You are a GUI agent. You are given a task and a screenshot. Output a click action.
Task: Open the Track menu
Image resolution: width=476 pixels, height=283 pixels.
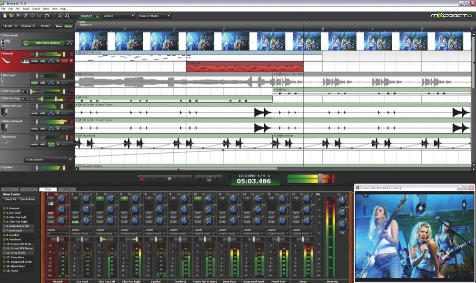pyautogui.click(x=26, y=9)
